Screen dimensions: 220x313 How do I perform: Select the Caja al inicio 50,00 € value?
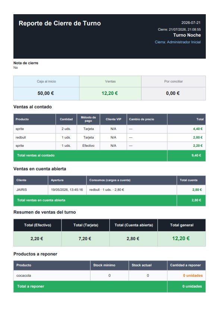pos(45,93)
